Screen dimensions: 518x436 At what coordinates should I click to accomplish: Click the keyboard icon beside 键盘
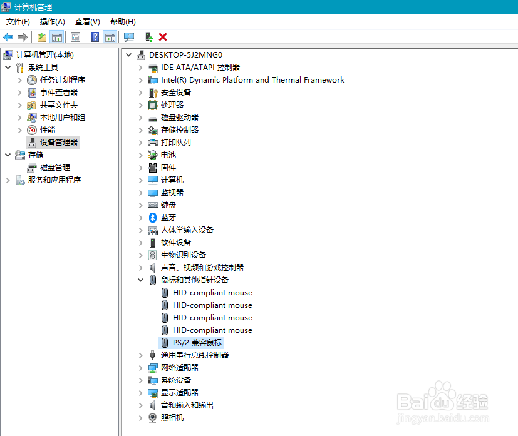(x=153, y=205)
